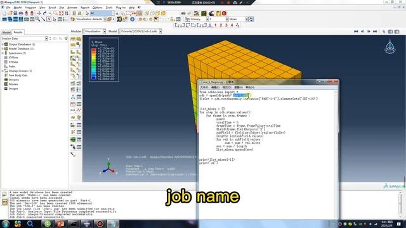Select Free Body Cuts tree item
Viewport: 406px width, 228px height.
tap(18, 75)
